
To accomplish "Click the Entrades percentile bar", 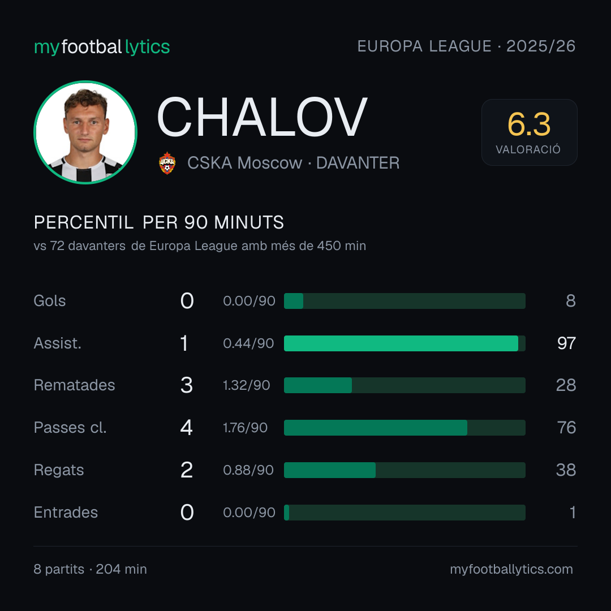I will tap(405, 513).
